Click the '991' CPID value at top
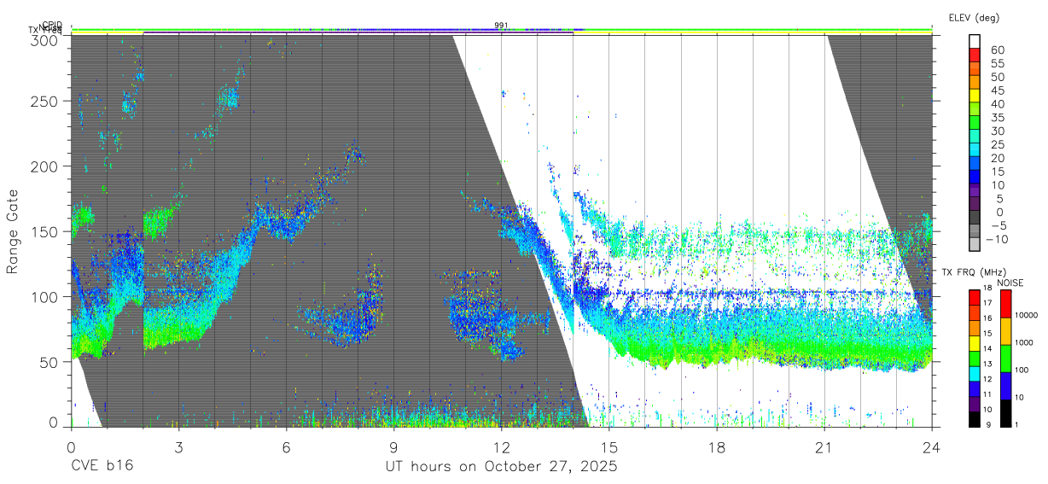 tap(502, 26)
